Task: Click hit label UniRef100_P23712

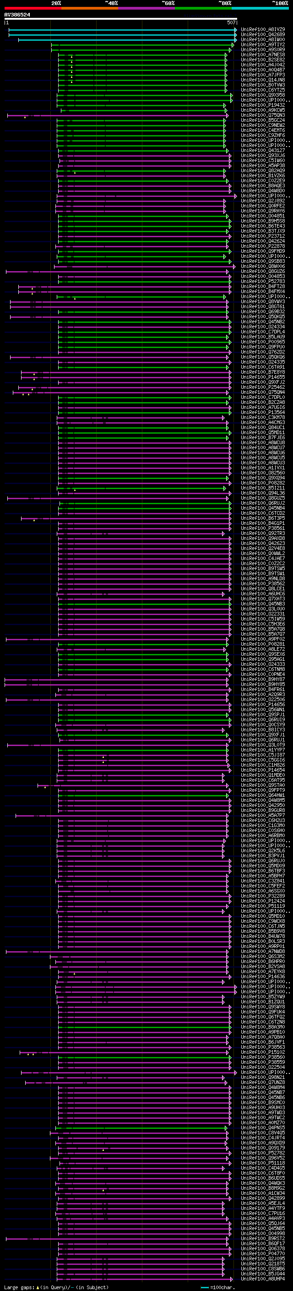Action: click(x=263, y=236)
